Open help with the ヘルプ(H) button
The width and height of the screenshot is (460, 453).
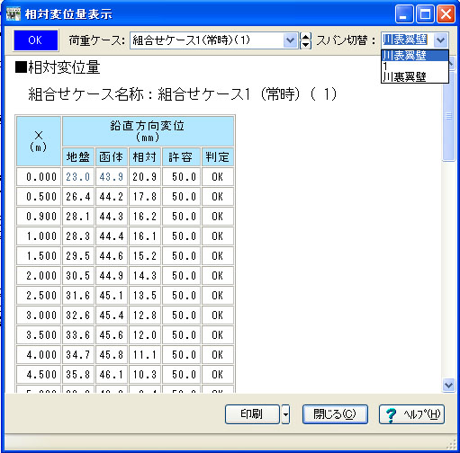tap(411, 414)
